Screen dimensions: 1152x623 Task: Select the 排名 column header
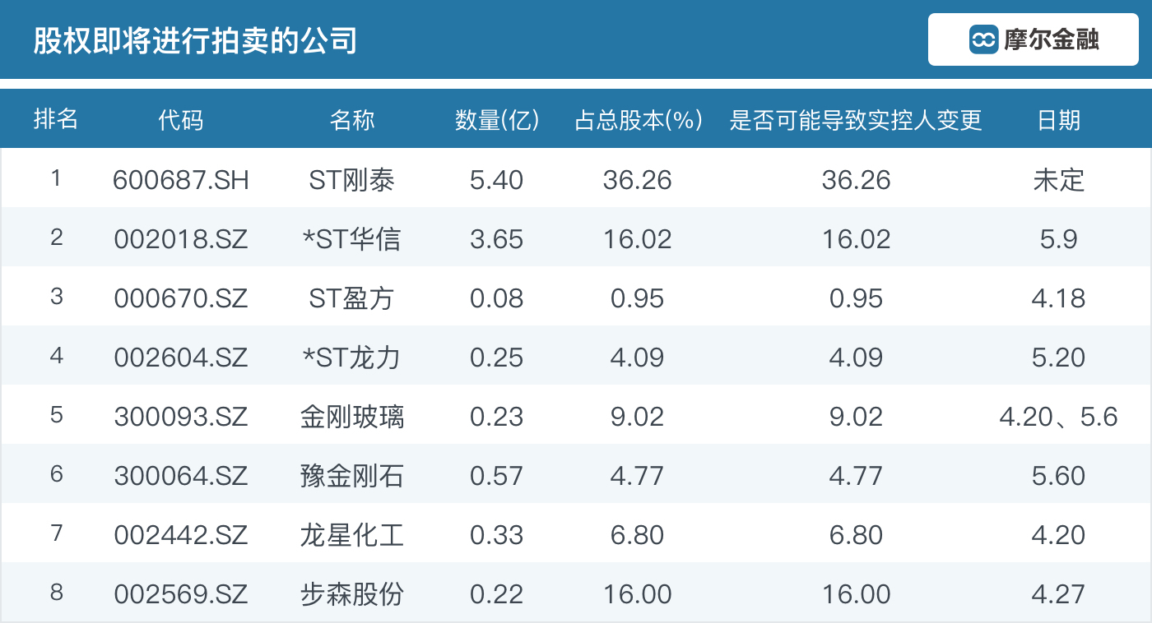click(x=56, y=120)
